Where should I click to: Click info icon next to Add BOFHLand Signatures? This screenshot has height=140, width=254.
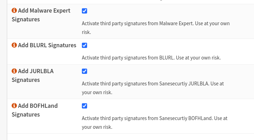click(14, 106)
